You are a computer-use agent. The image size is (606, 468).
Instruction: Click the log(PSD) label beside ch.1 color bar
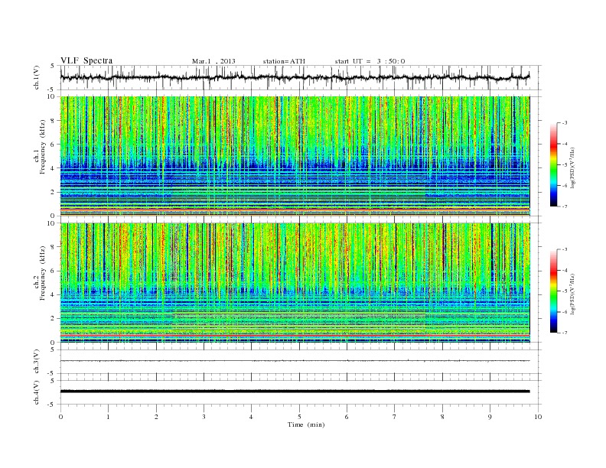pyautogui.click(x=573, y=168)
